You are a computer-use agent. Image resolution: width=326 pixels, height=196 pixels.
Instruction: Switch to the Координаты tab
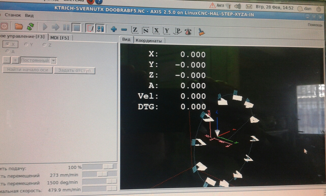point(149,41)
